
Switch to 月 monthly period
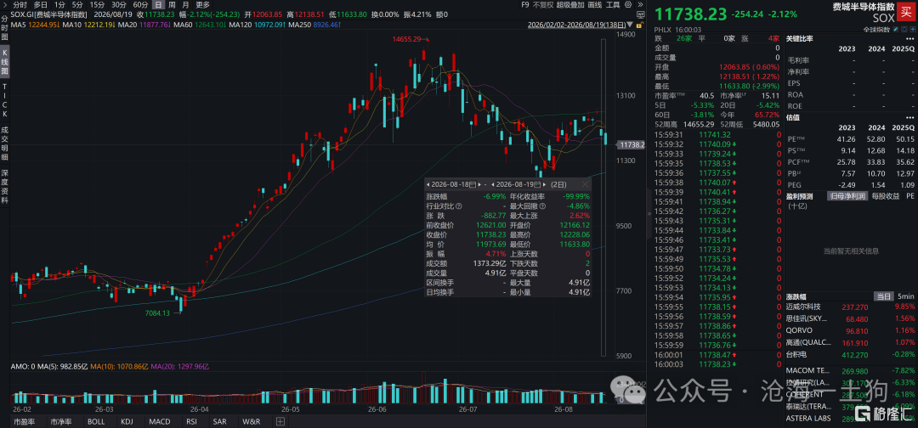(x=185, y=5)
